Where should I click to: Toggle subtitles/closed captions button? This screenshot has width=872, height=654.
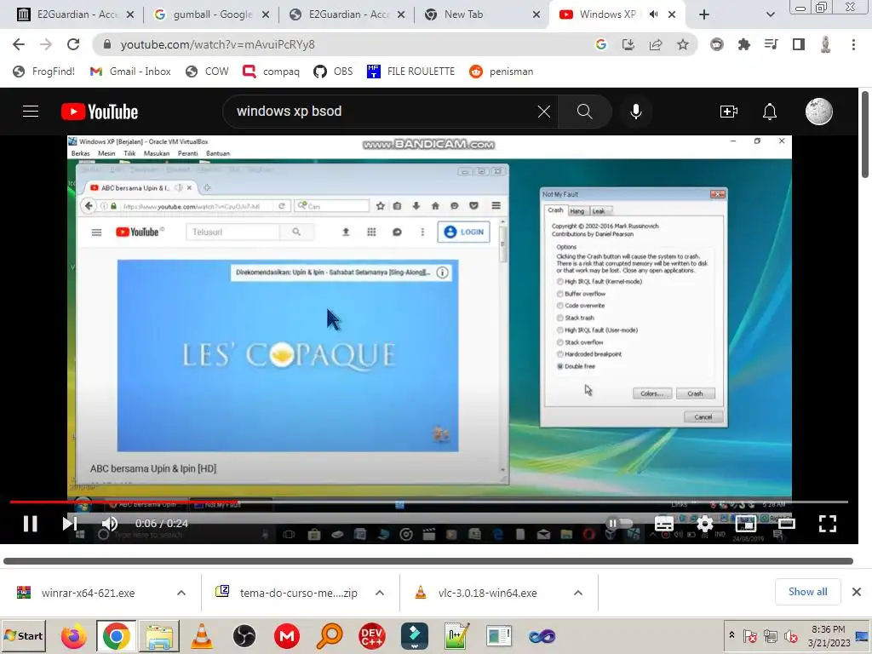click(x=664, y=524)
